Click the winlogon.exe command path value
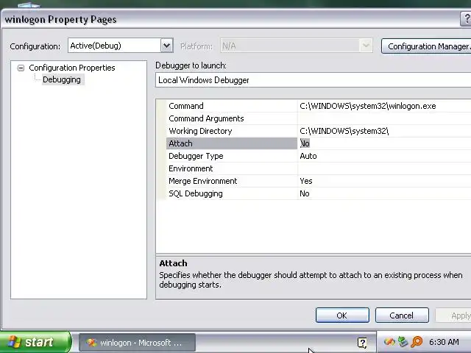Screen dimensions: 471x353 pyautogui.click(x=368, y=106)
